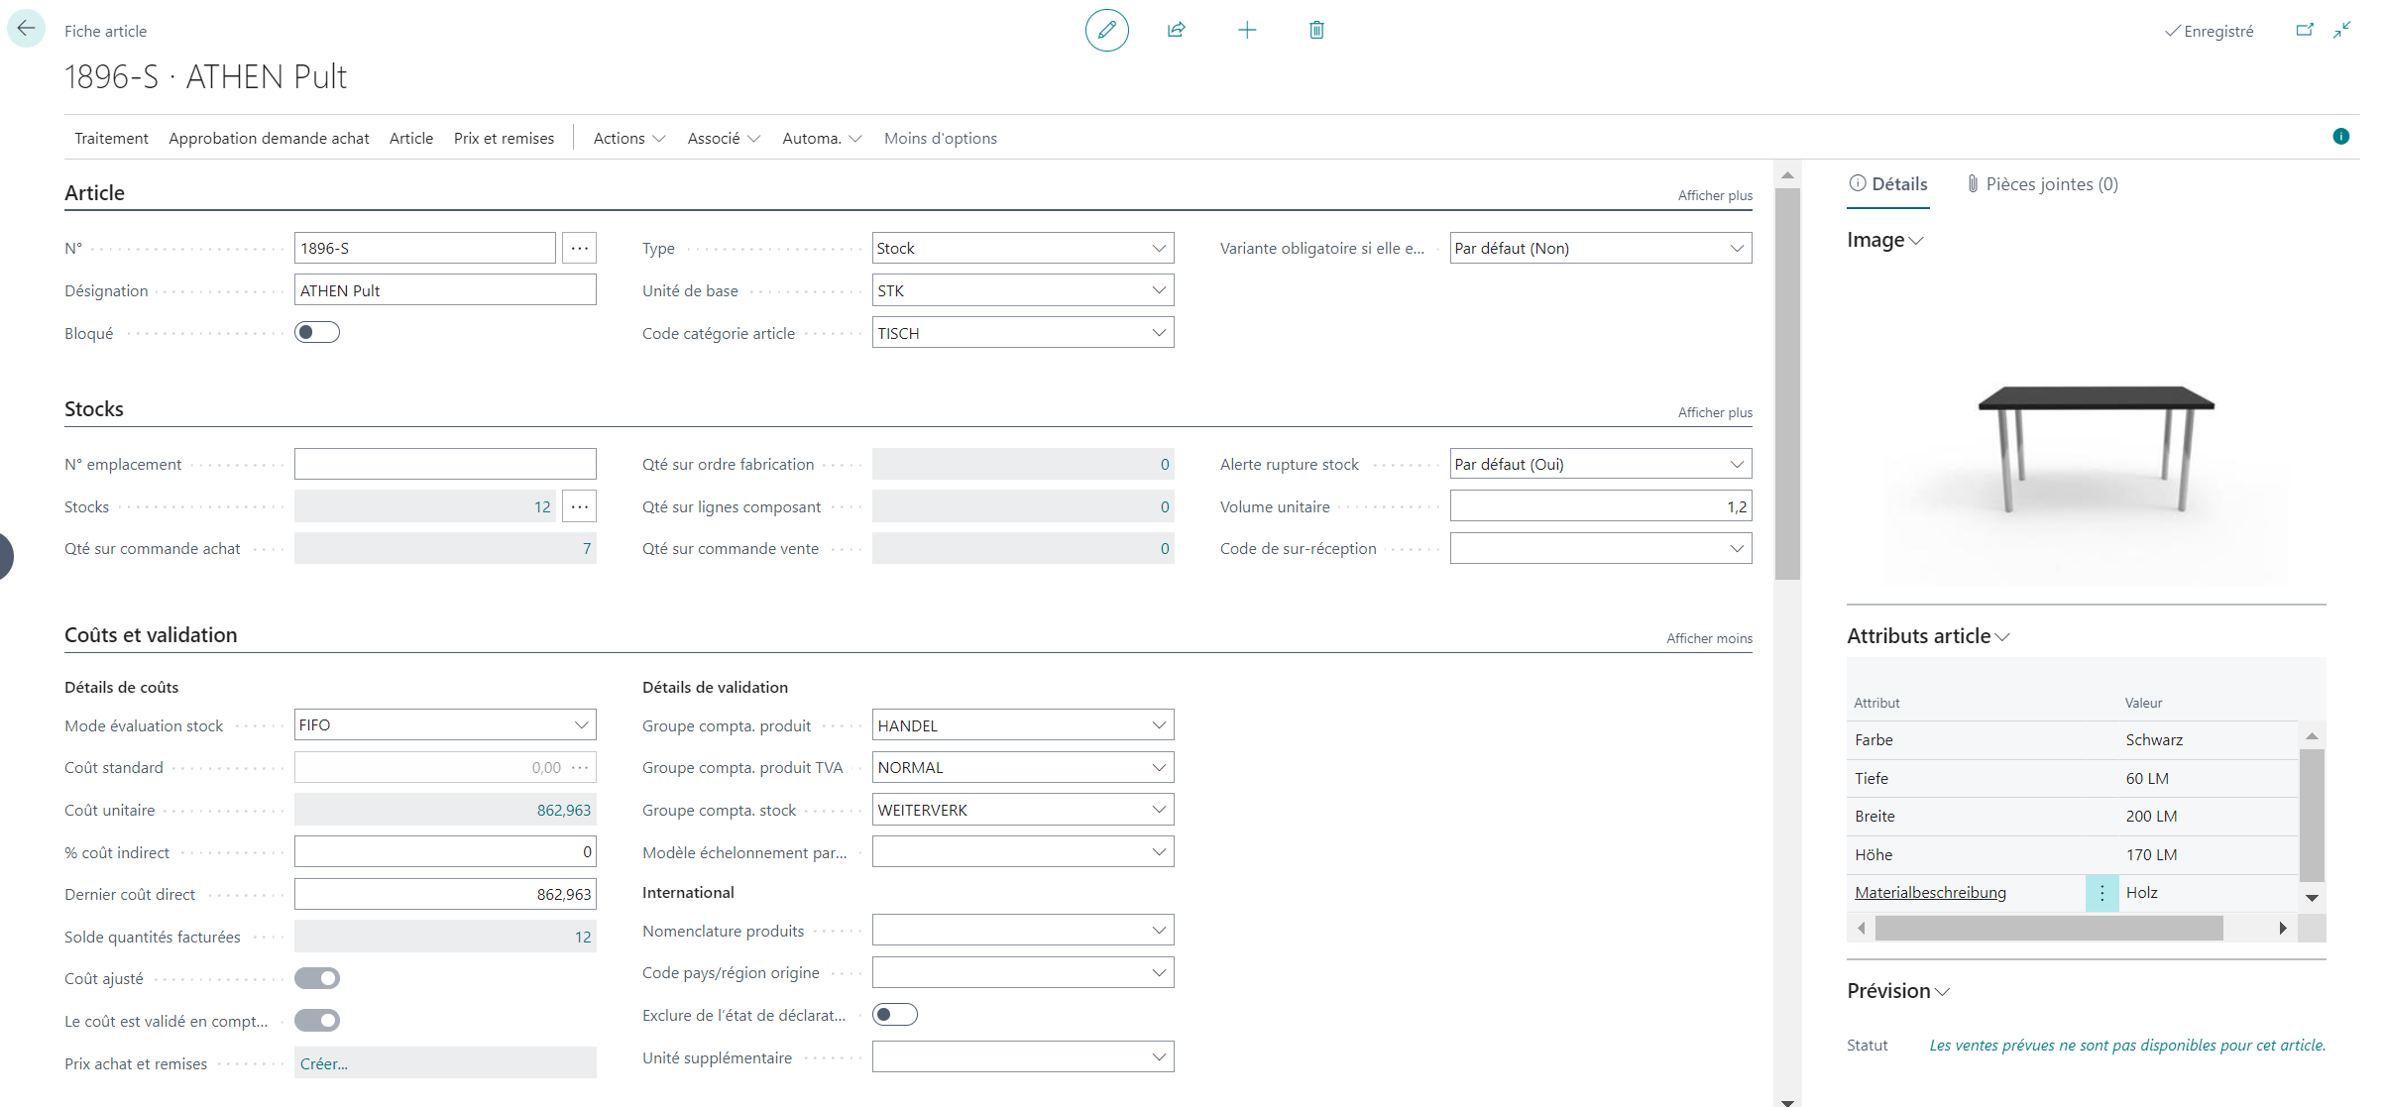Click ellipsis button beside N° field
The height and width of the screenshot is (1107, 2384).
pos(580,248)
